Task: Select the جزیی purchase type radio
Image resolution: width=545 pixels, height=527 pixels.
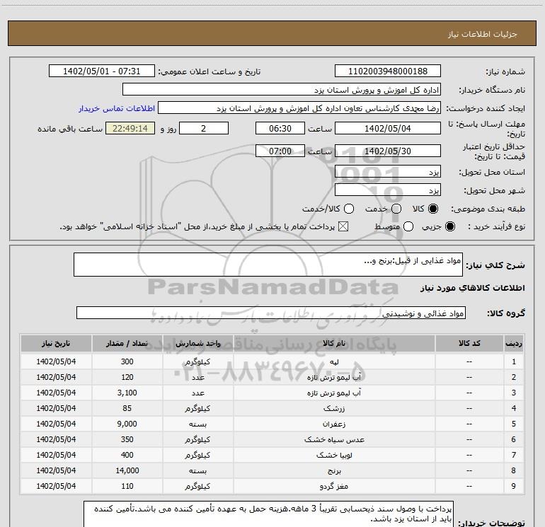Action: tap(449, 226)
